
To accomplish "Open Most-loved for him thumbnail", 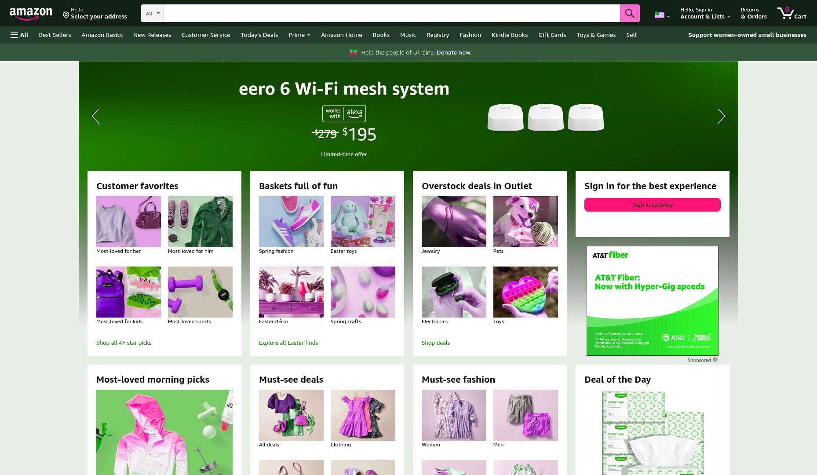I will point(200,222).
